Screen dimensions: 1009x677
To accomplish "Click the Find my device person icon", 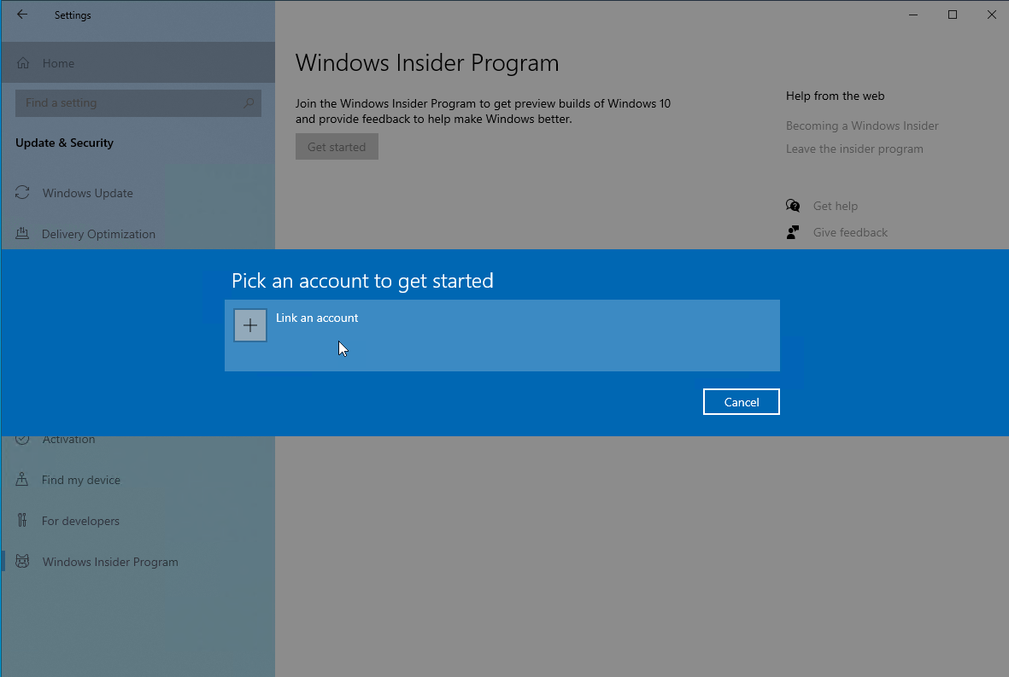I will tap(22, 479).
